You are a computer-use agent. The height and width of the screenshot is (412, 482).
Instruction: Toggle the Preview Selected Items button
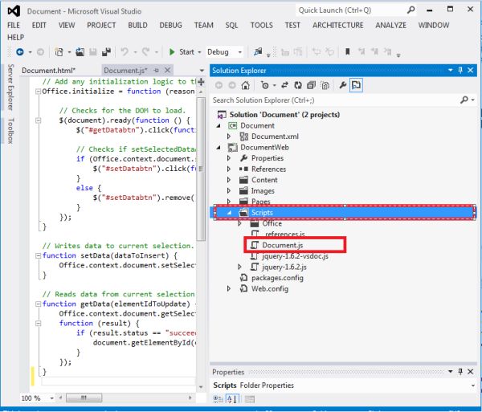point(356,85)
